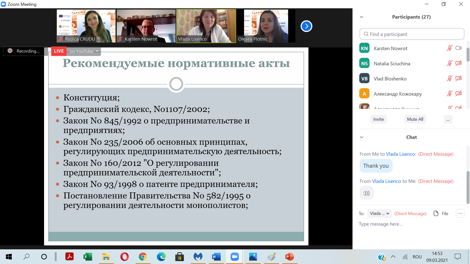Collapse the Participants panel chevron

point(362,17)
